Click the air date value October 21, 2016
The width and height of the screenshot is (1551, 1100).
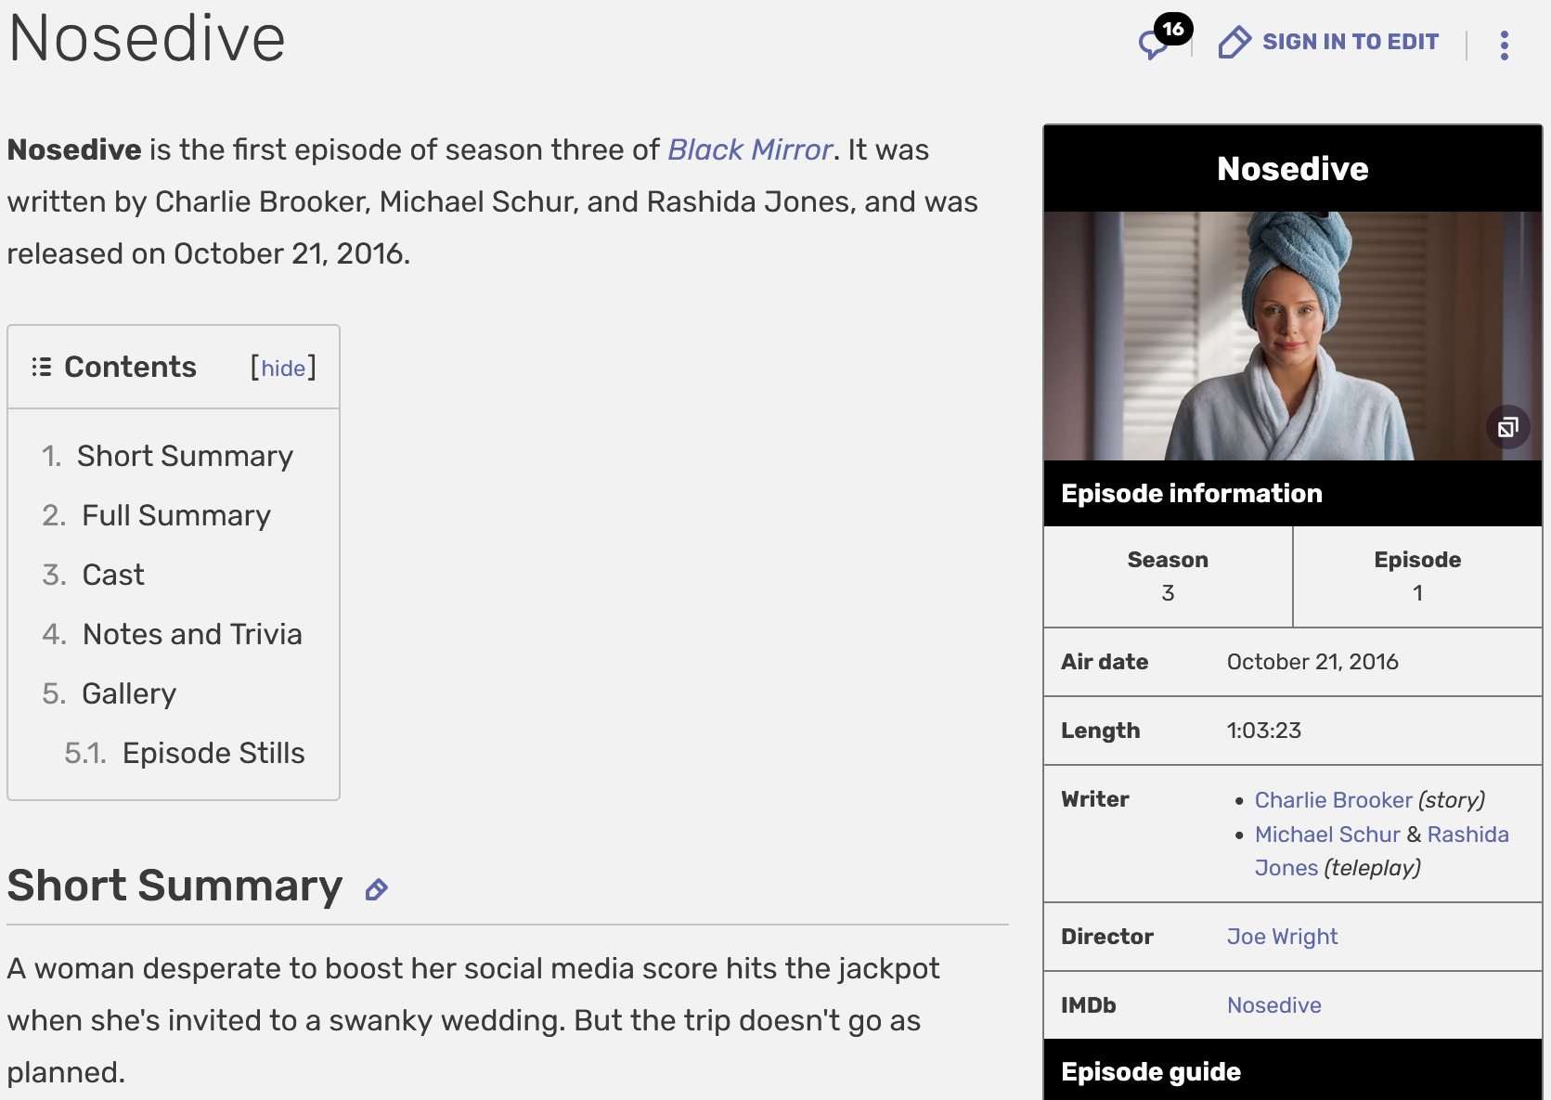point(1312,662)
